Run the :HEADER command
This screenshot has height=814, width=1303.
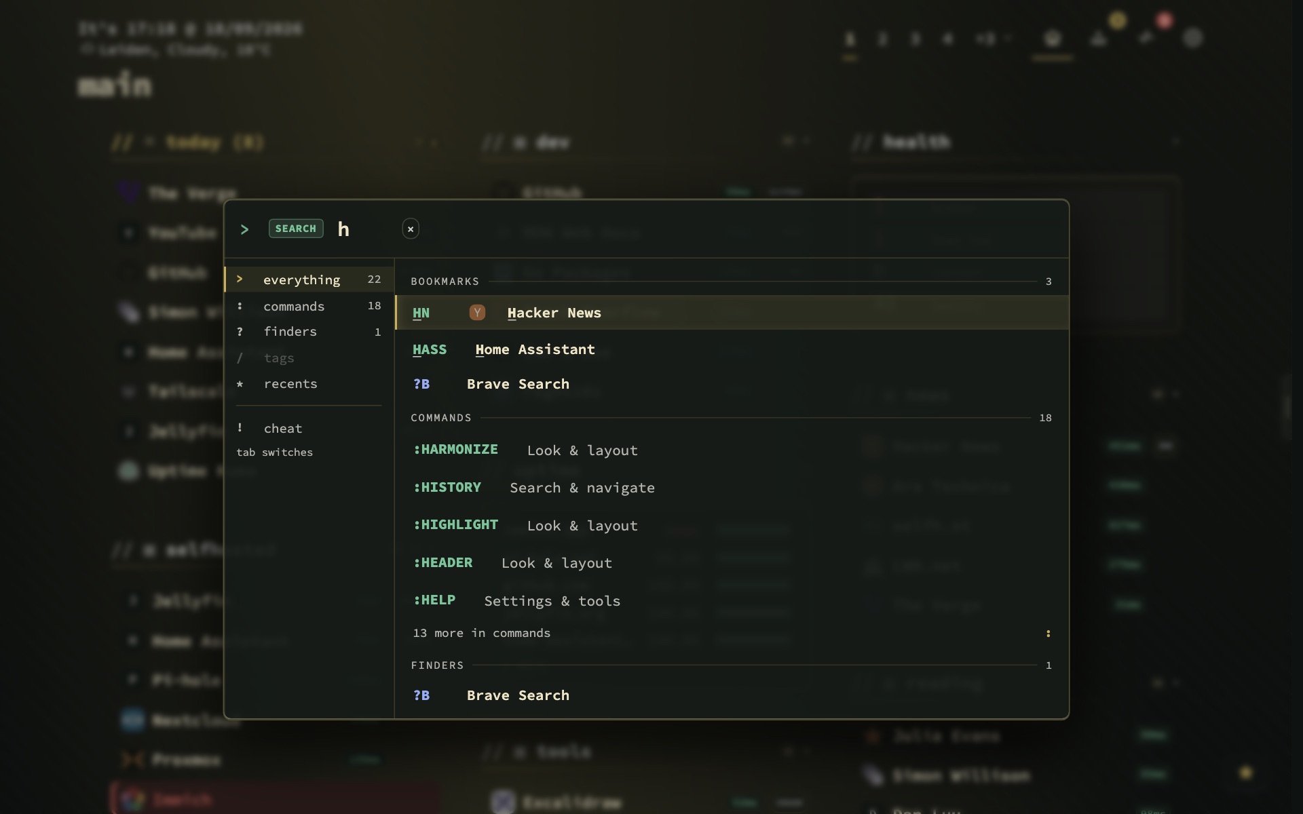[x=732, y=563]
